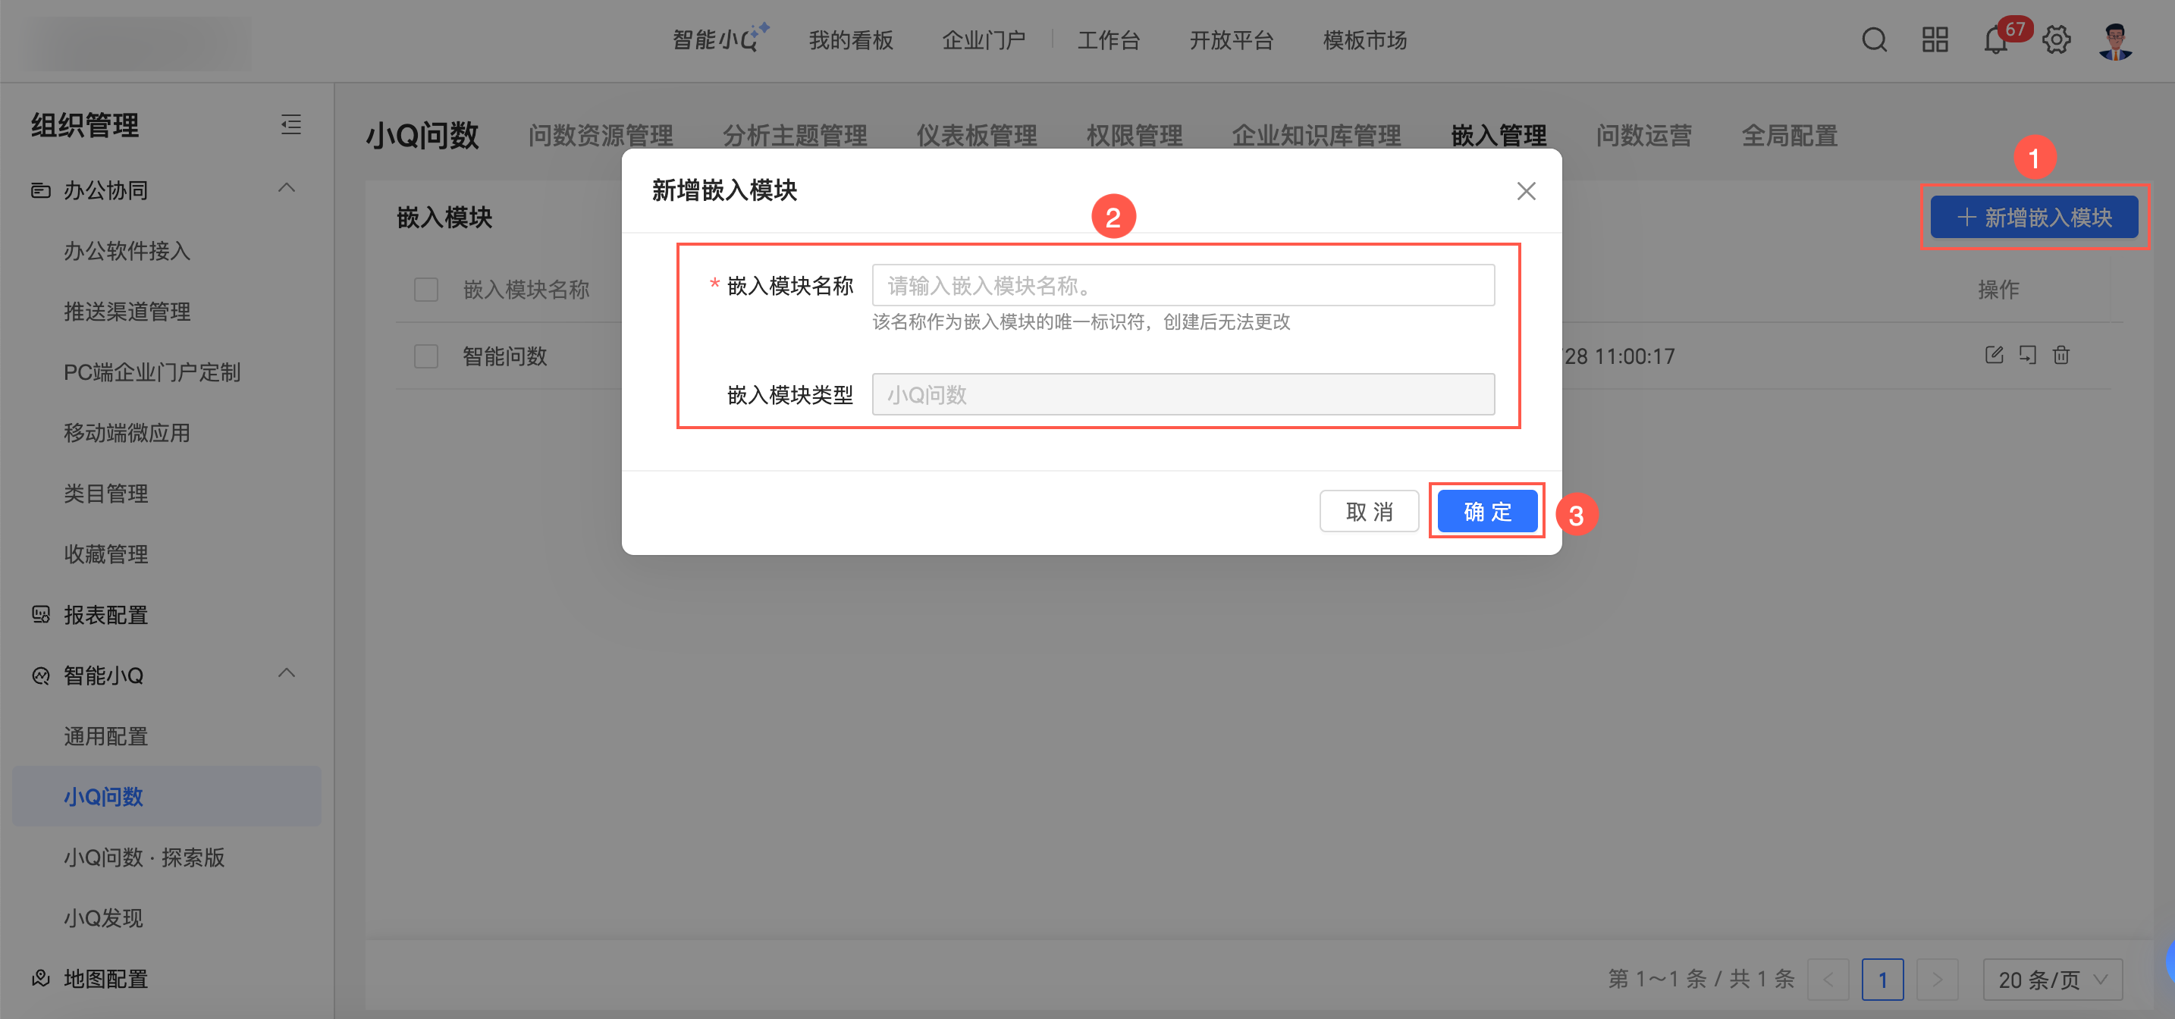Open the 20 条/页 page size dropdown
Screen dimensions: 2175x1019
tap(2051, 980)
